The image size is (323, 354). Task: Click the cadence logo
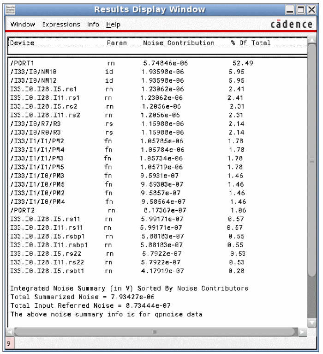[x=292, y=24]
